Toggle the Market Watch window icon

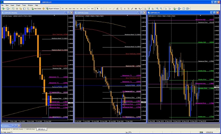tap(13, 9)
